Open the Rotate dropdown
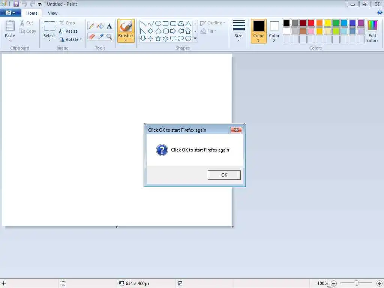384x288 pixels. pos(71,39)
